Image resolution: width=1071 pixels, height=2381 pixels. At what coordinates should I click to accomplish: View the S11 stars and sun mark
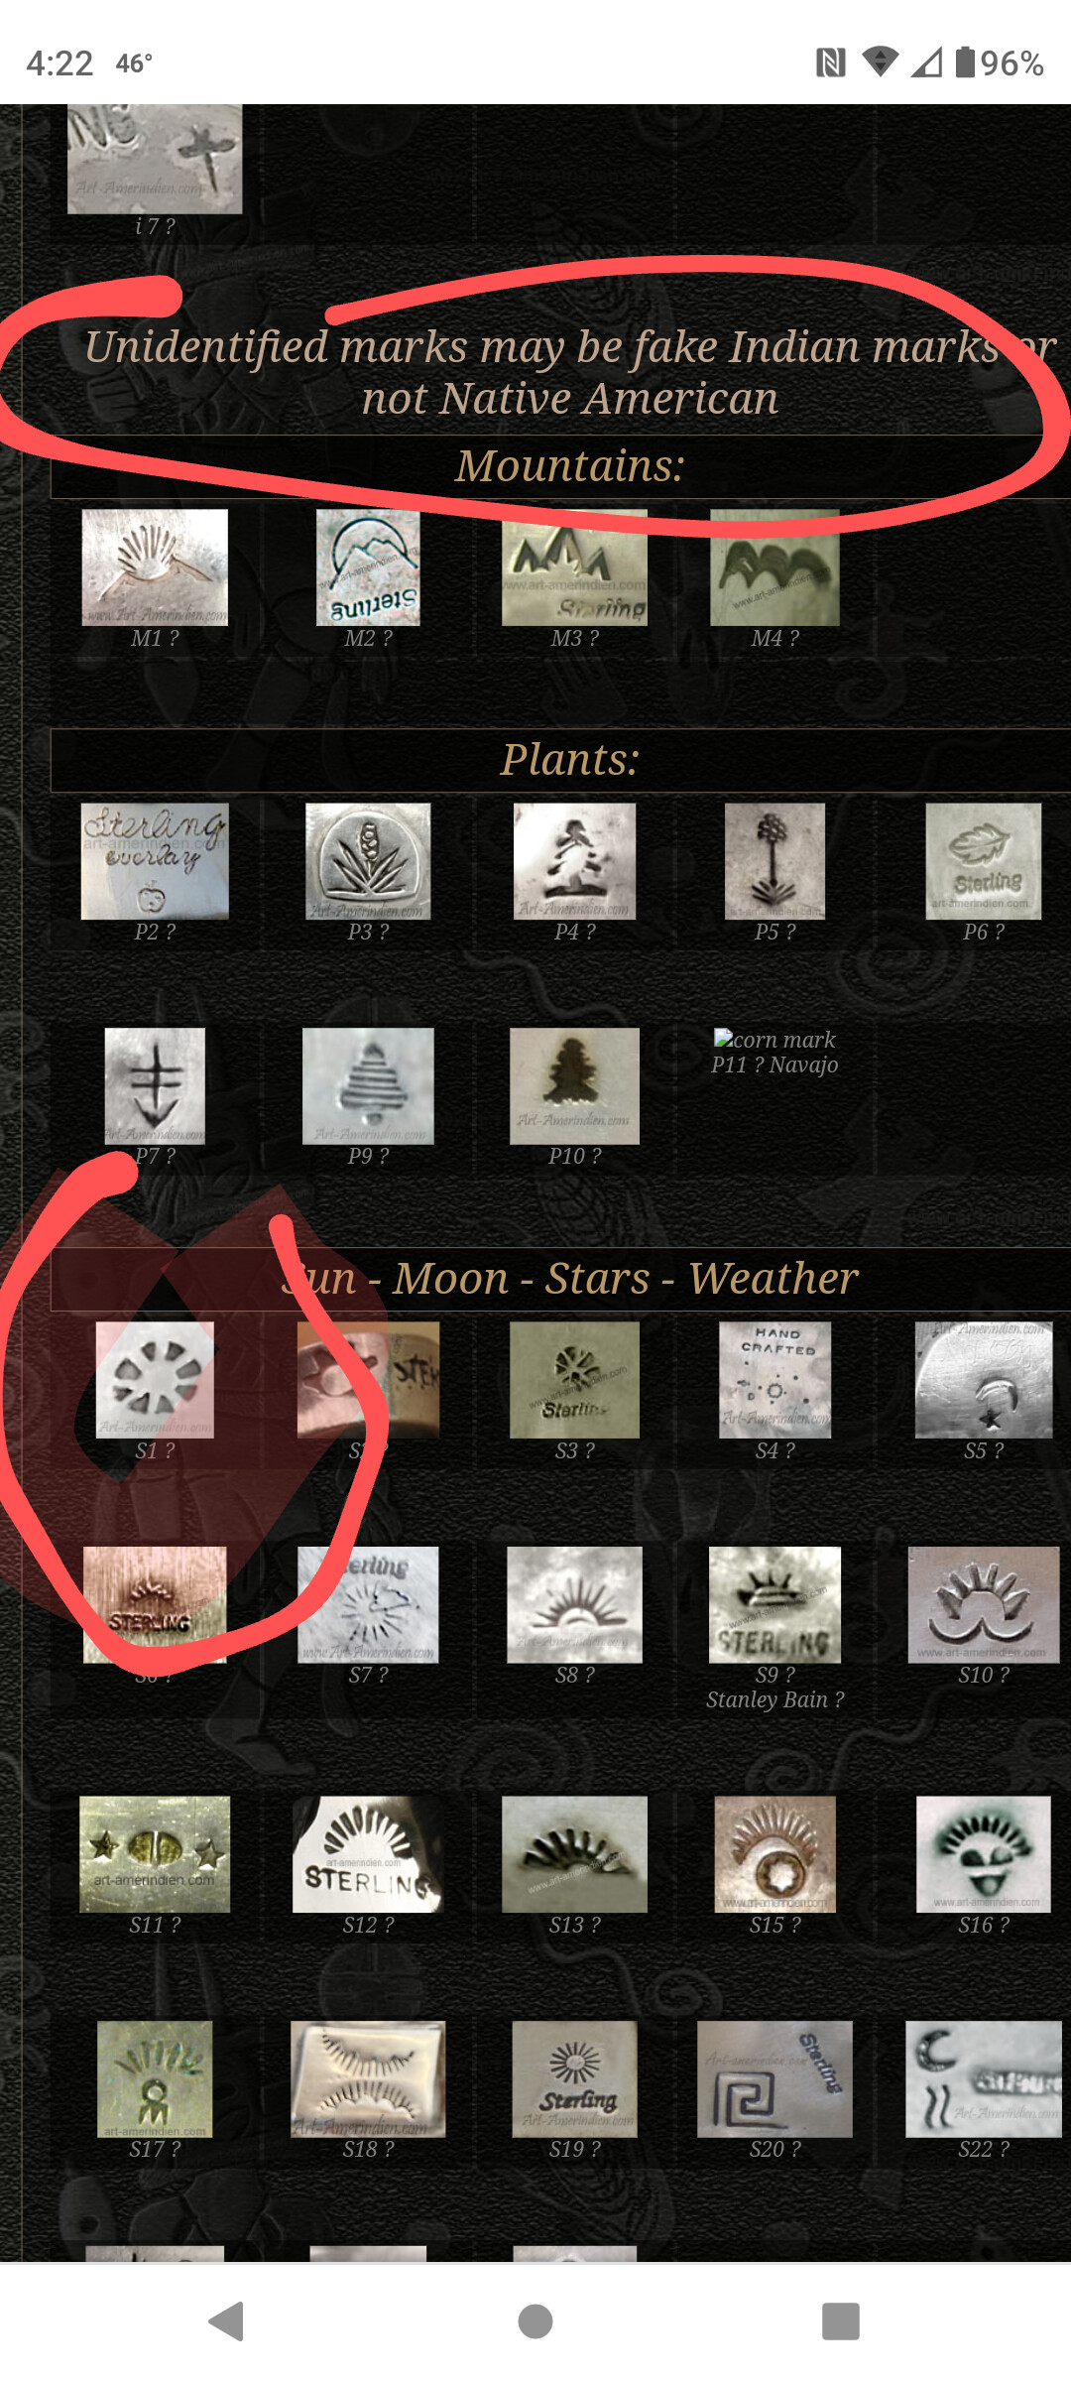(x=155, y=1854)
